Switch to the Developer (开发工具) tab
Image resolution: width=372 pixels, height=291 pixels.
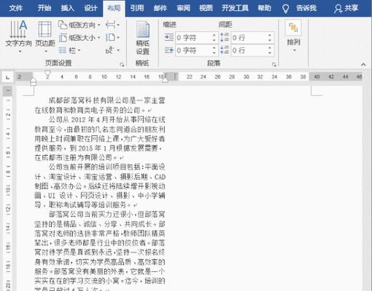point(235,8)
